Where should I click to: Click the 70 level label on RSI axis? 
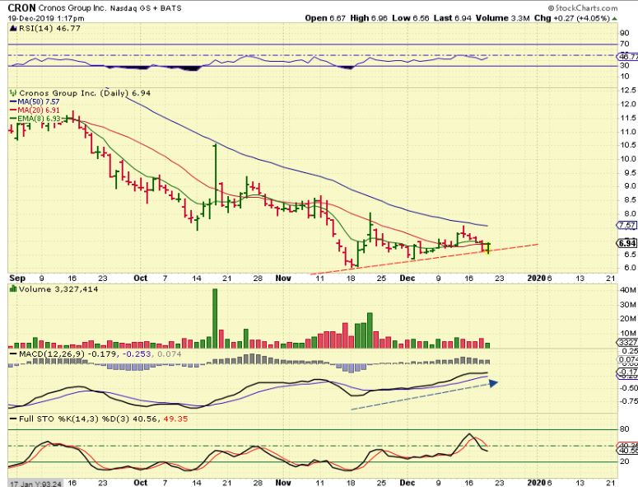coord(624,44)
